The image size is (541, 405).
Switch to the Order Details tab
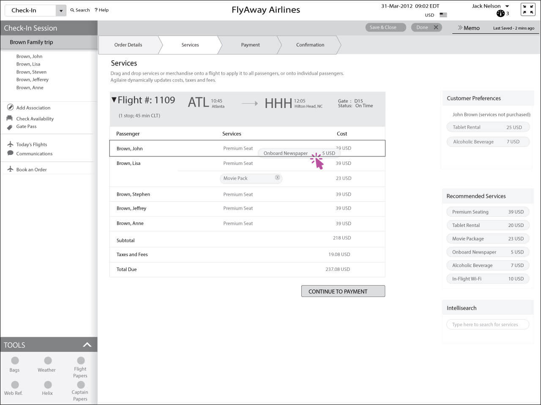tap(128, 45)
